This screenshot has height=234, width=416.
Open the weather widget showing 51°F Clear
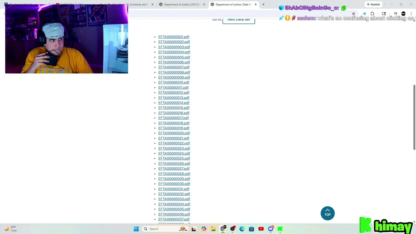coord(10,229)
